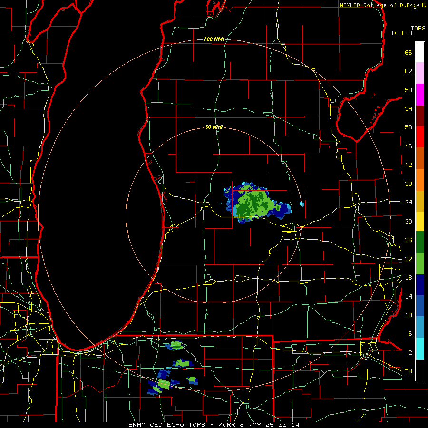Image resolution: width=428 pixels, height=428 pixels.
Task: Click the "2" scale label
Action: click(410, 353)
